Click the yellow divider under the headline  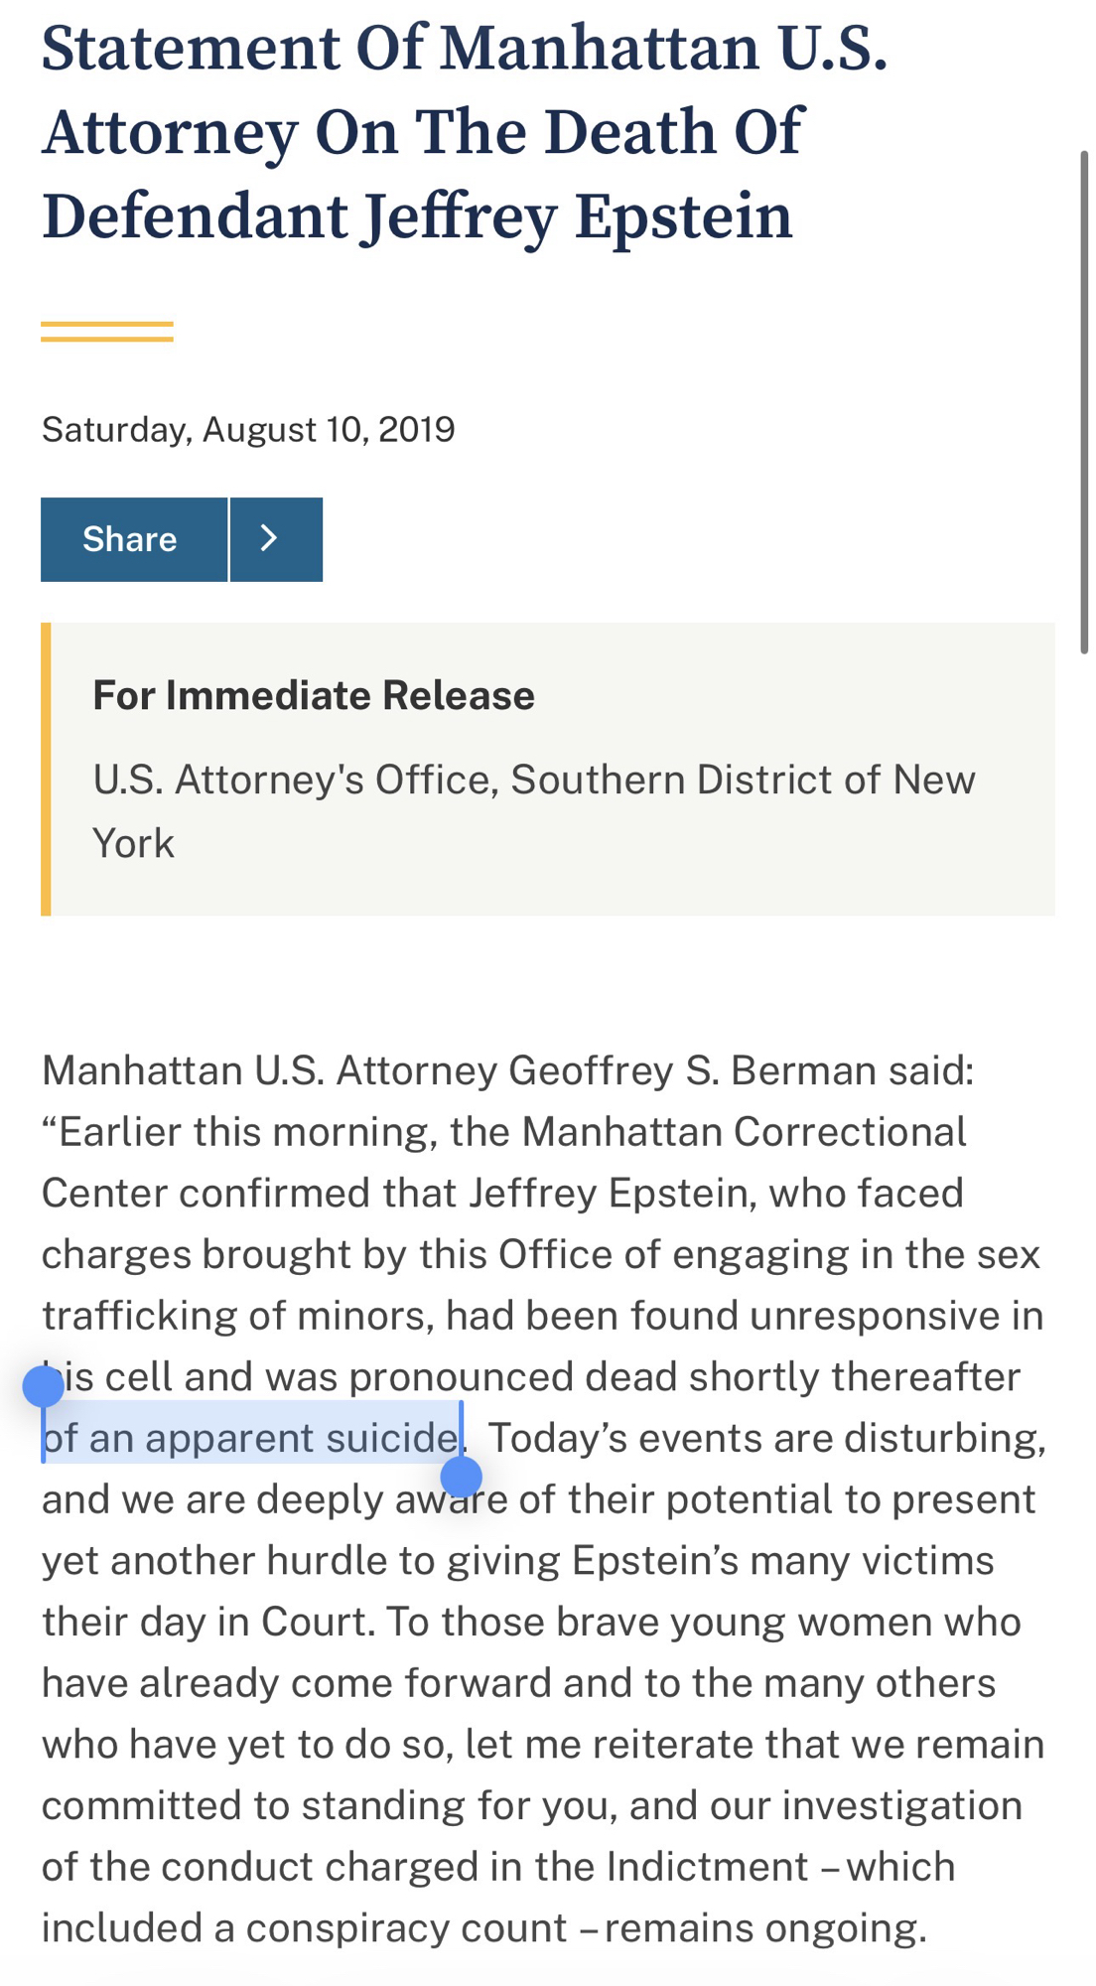coord(107,332)
